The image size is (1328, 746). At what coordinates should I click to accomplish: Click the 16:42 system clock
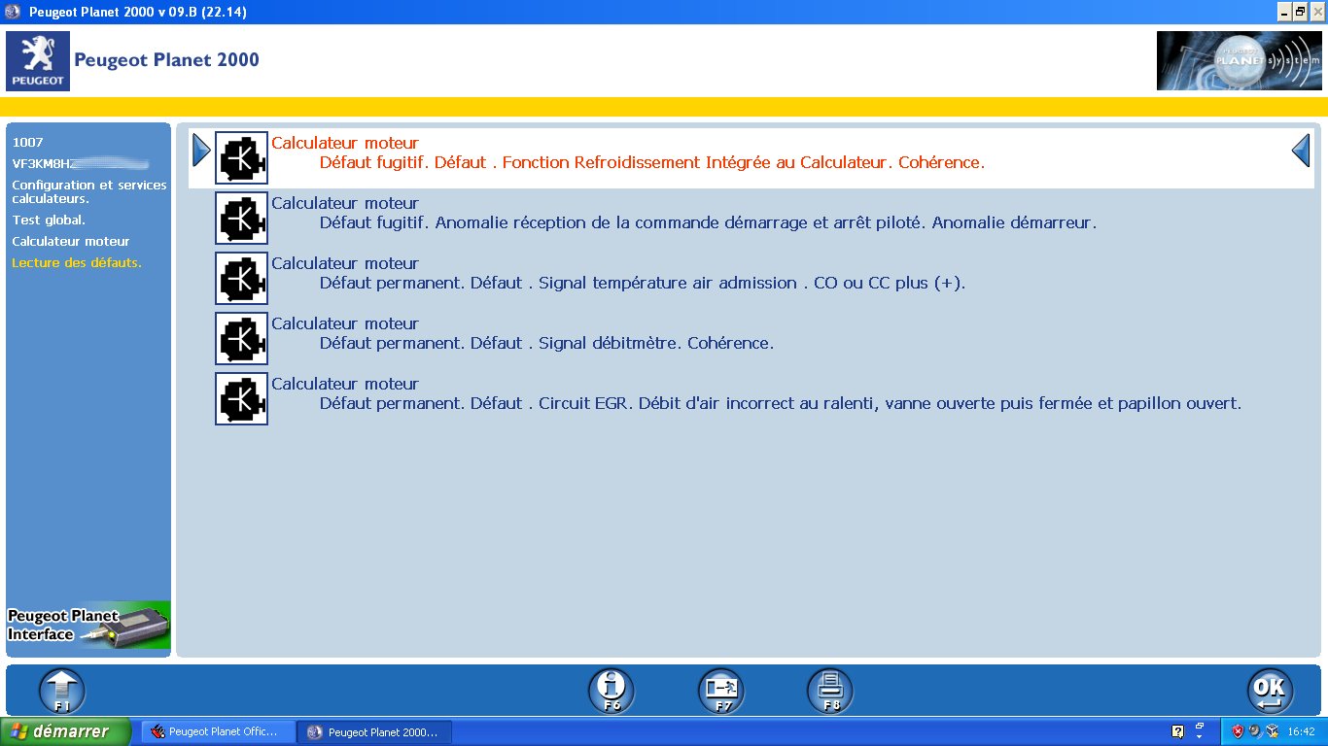pyautogui.click(x=1301, y=731)
